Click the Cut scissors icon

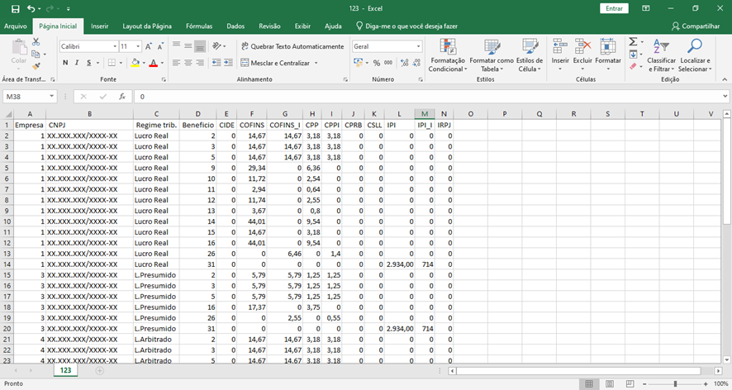[36, 42]
